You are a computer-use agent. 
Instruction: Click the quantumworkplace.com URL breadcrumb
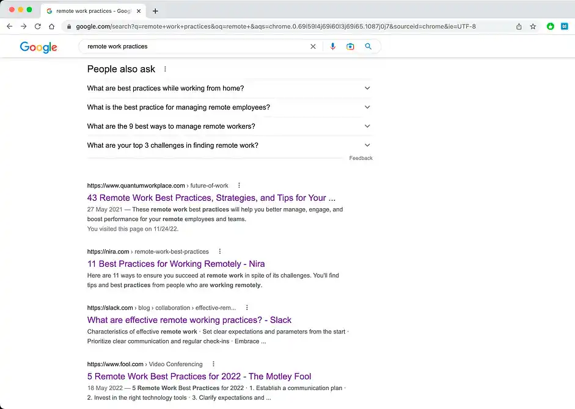tap(158, 186)
